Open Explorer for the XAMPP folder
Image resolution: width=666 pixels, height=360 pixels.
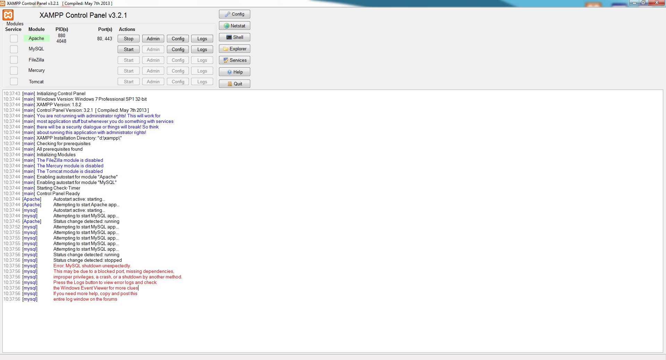pos(234,49)
